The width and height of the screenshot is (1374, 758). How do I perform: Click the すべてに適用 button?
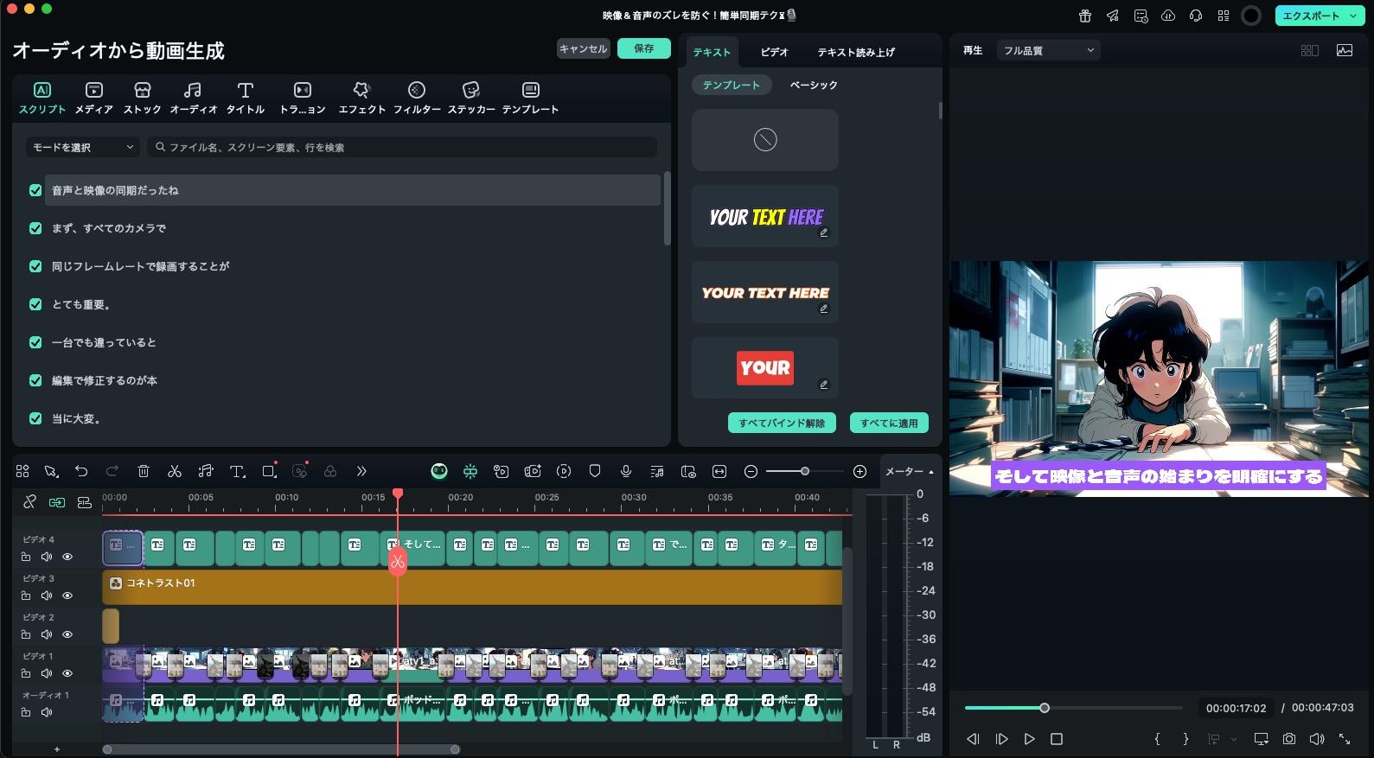889,423
